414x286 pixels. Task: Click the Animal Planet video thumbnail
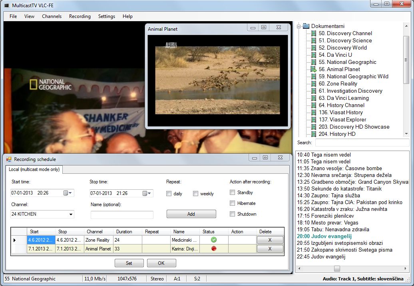(x=217, y=80)
